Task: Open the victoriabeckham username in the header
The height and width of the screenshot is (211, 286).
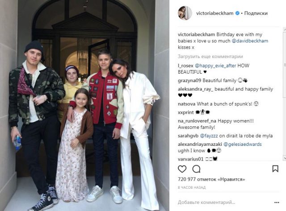Action: (214, 13)
